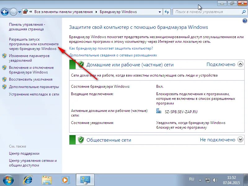The width and height of the screenshot is (248, 186).
Task: Click shield icon beside "Изменение параметров уведомлений"
Action: pyautogui.click(x=4, y=56)
